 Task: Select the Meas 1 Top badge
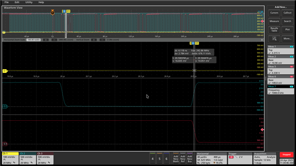click(x=281, y=50)
